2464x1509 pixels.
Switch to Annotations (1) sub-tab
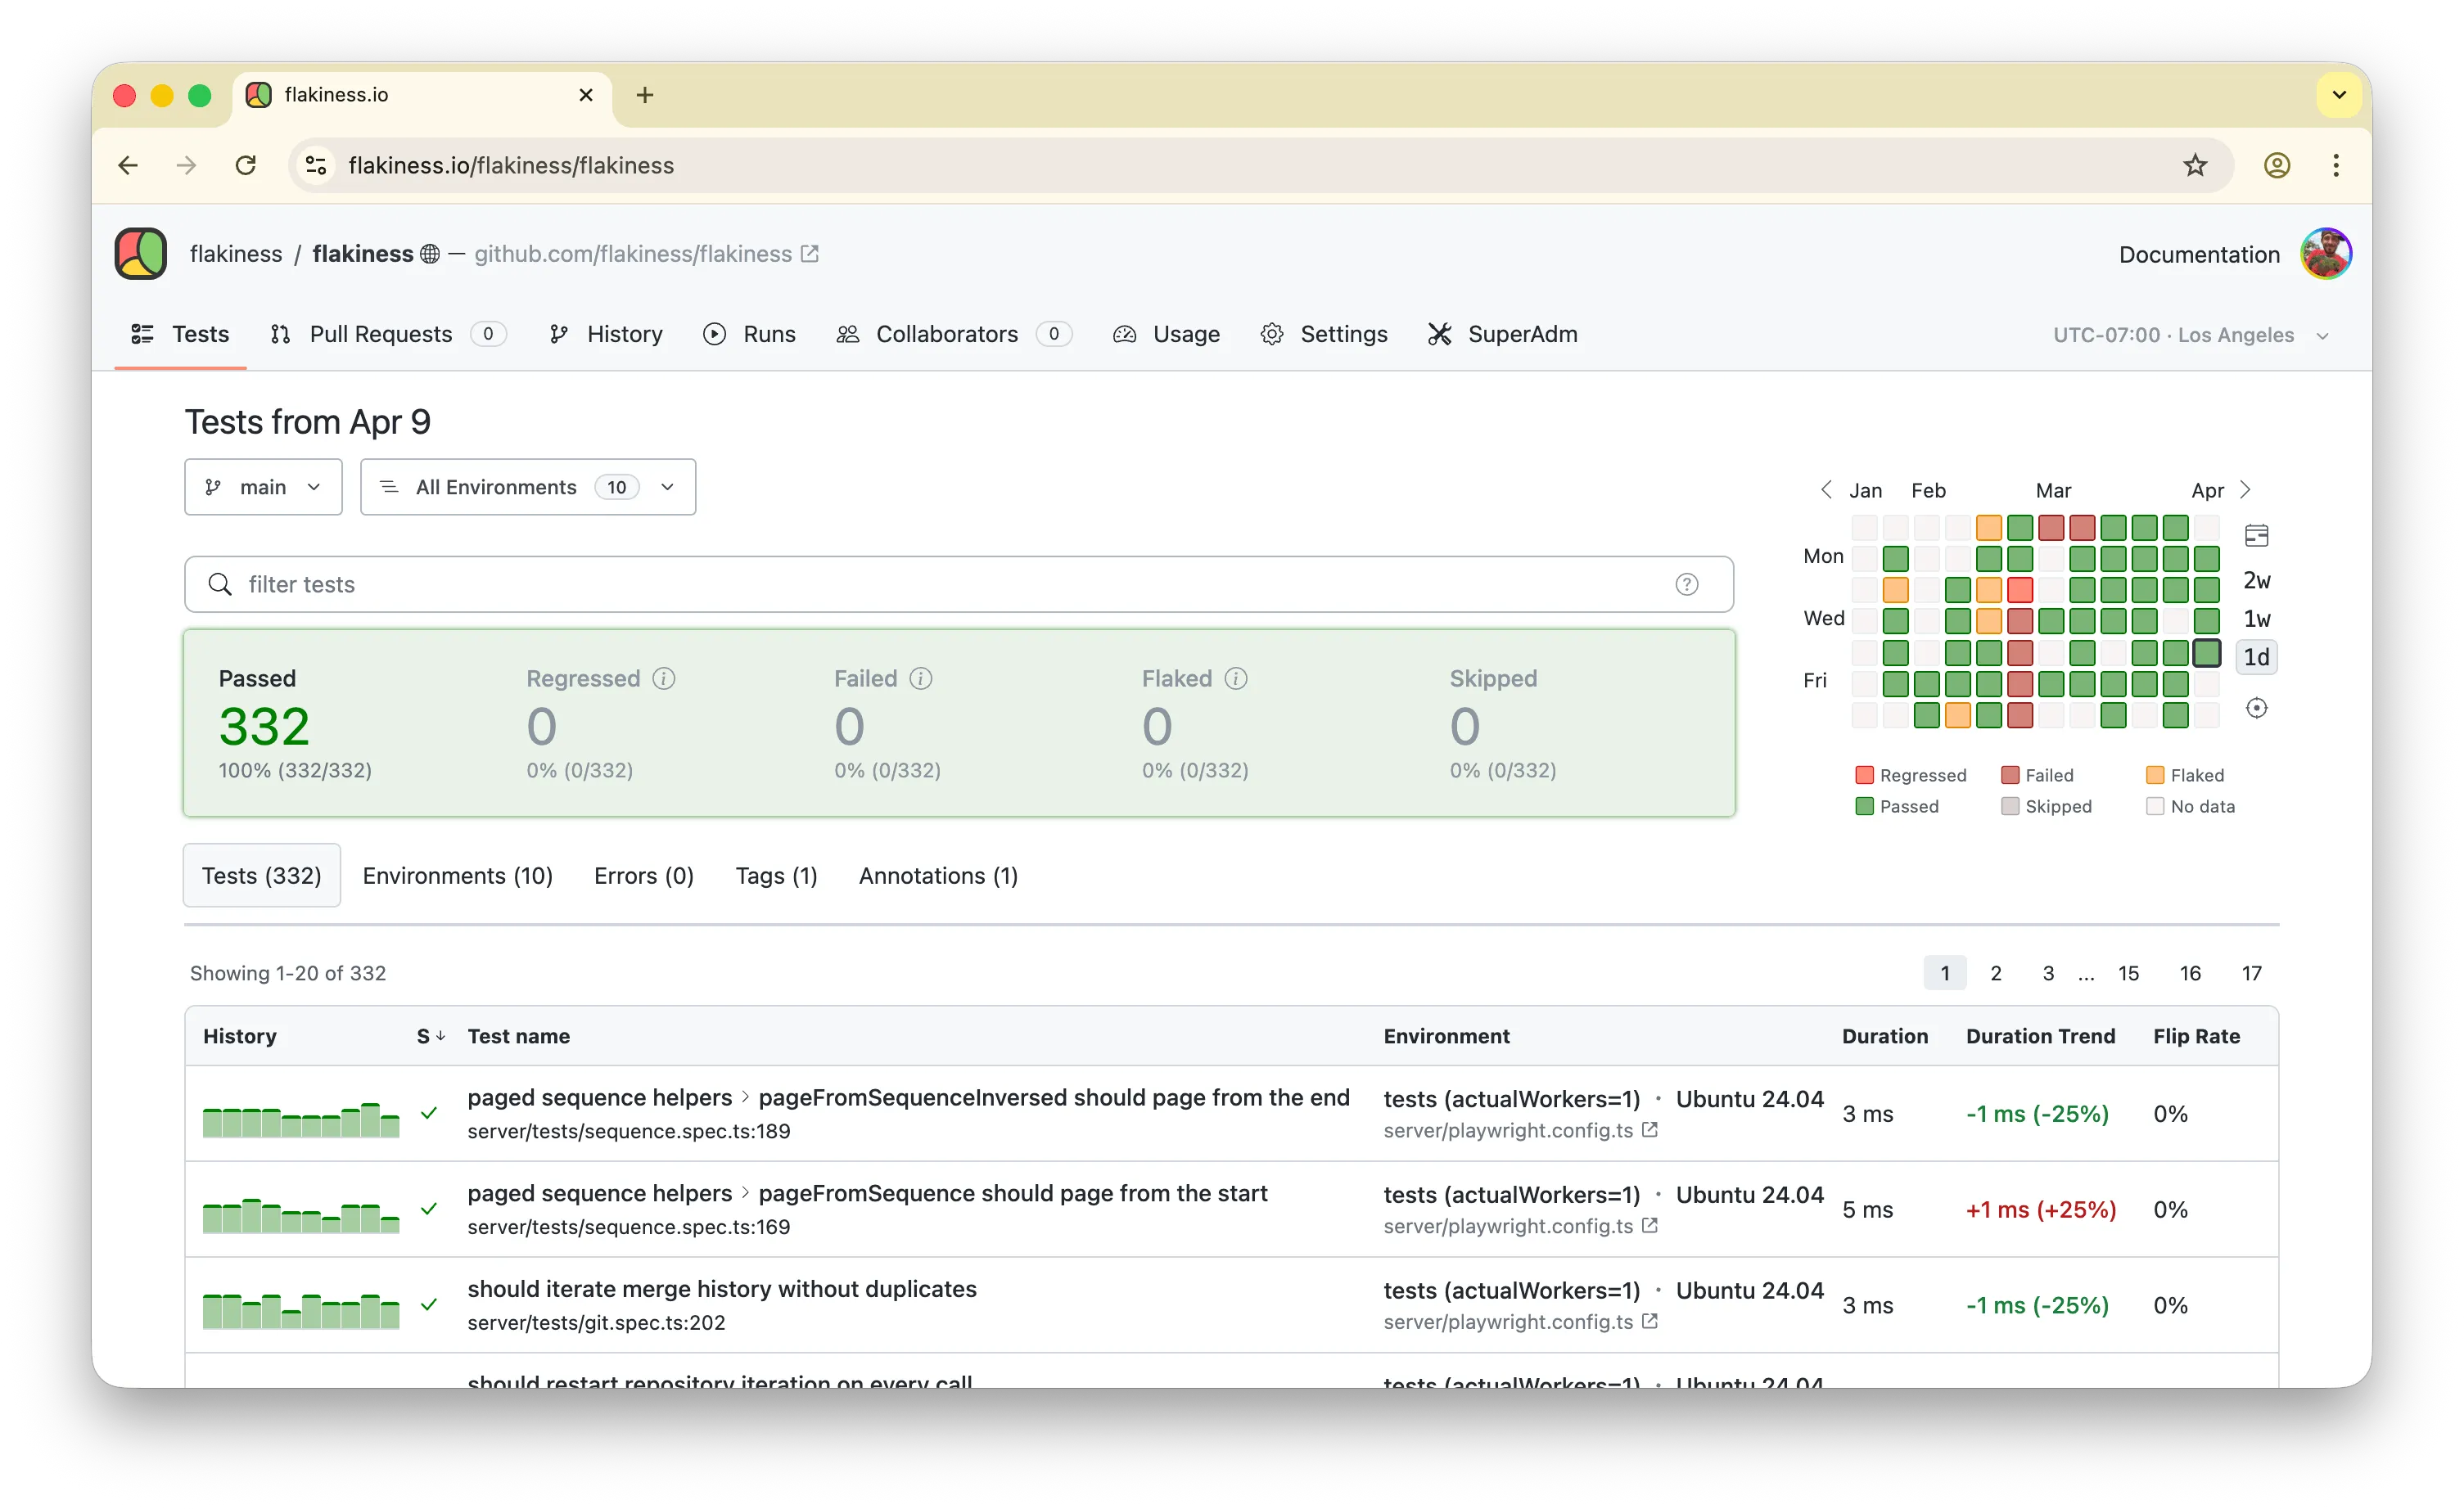938,876
